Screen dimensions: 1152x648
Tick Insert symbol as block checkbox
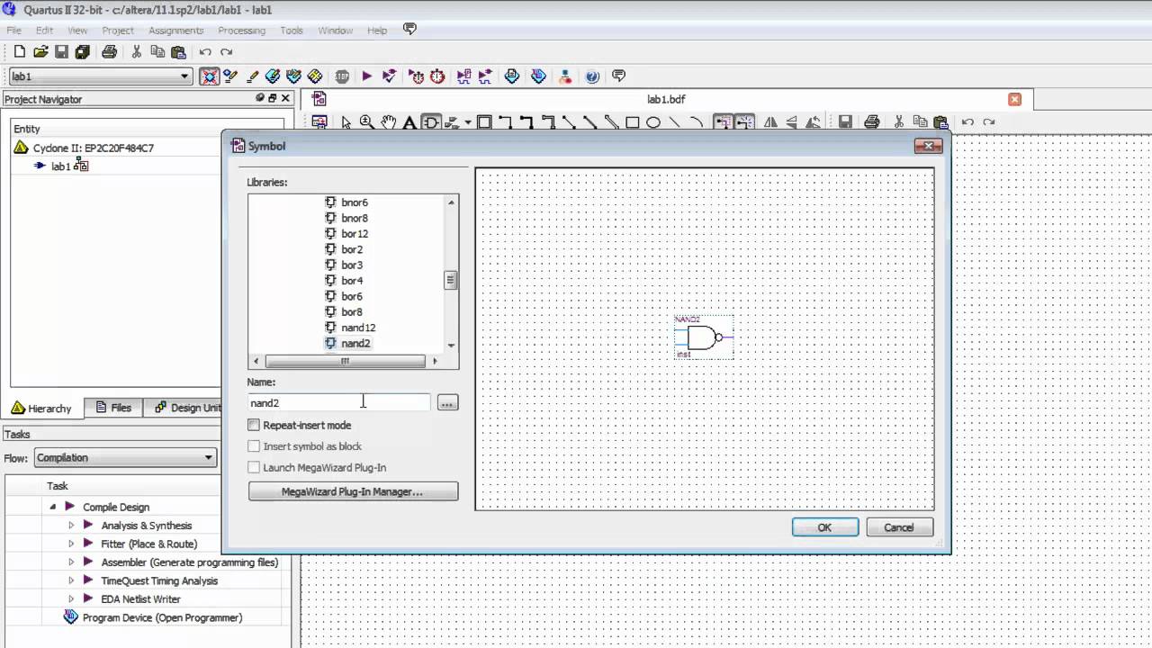pyautogui.click(x=254, y=446)
